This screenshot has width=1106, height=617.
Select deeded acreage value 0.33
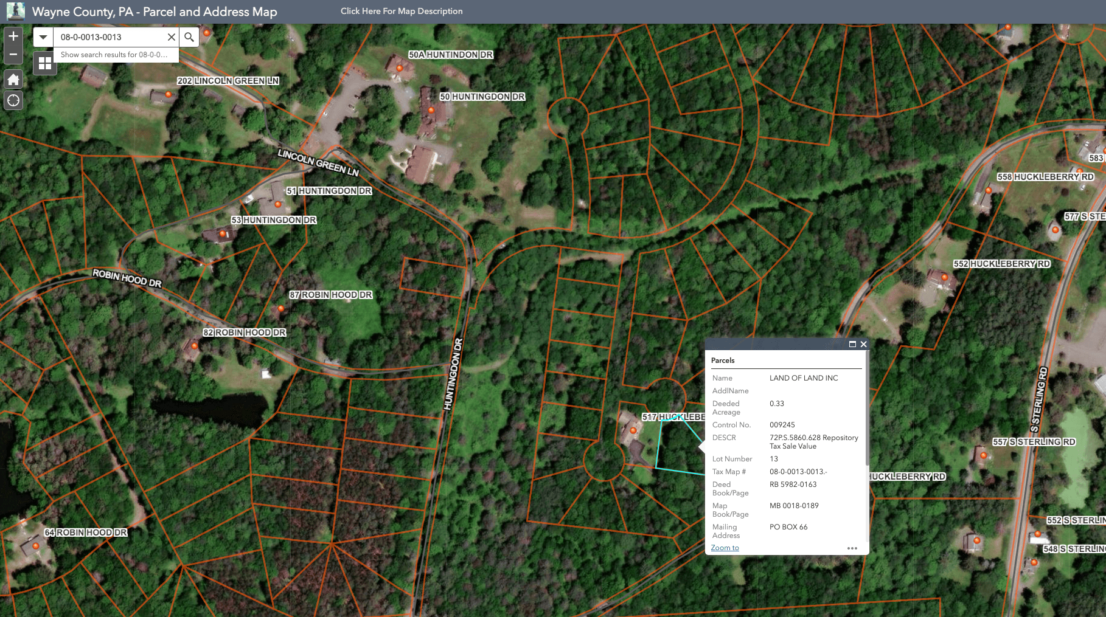click(x=777, y=404)
